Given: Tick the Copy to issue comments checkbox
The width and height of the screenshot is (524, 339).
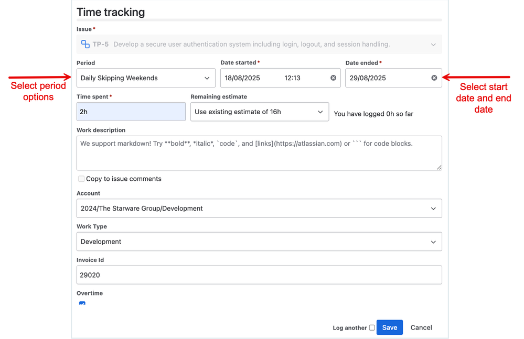Looking at the screenshot, I should pos(81,179).
